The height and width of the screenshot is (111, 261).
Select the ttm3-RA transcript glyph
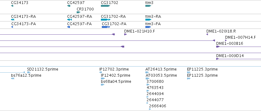(x=148, y=20)
